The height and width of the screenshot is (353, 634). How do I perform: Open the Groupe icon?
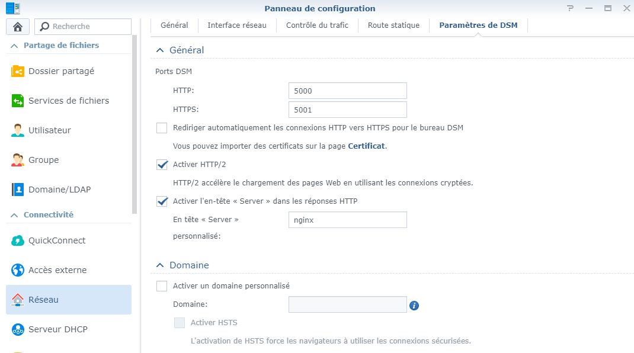(18, 160)
